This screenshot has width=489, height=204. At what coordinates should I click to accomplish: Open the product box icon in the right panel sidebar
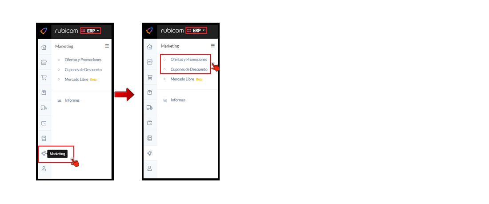click(149, 92)
